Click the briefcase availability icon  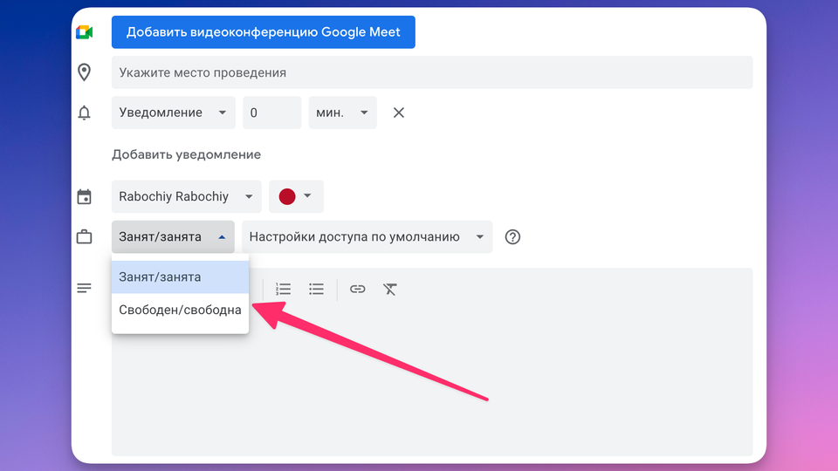pos(84,236)
